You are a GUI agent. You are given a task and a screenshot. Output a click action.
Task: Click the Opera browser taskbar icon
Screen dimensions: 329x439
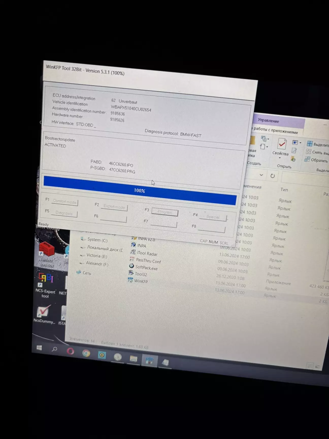(x=70, y=351)
